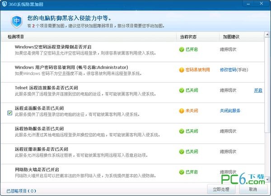Click '已开启' status in 空密码远程登录 row
This screenshot has height=196, width=271.
(192, 49)
